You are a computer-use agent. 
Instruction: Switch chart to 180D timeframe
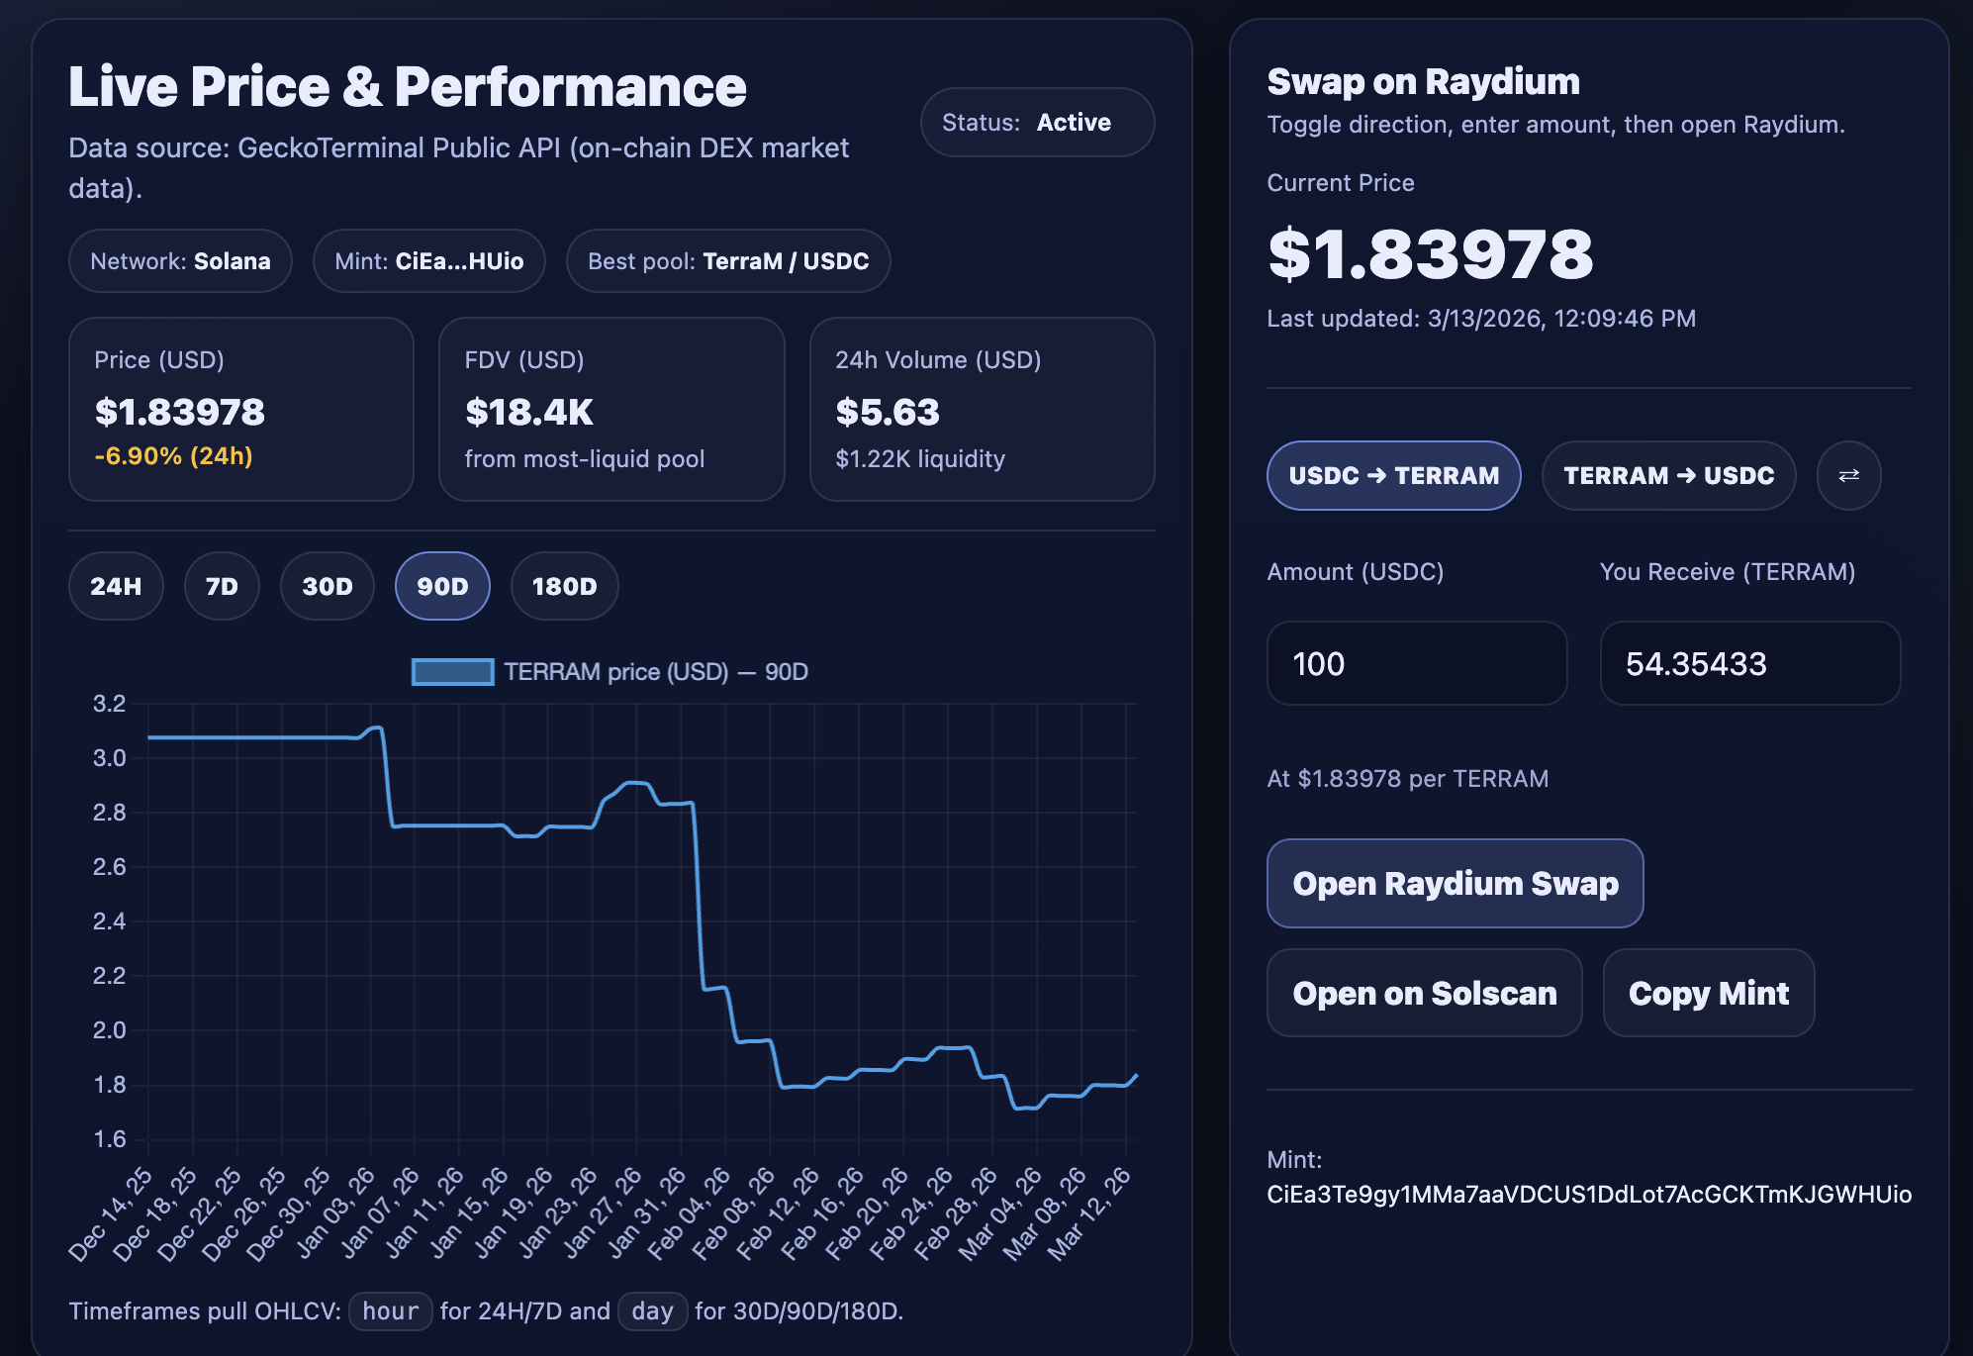coord(564,586)
